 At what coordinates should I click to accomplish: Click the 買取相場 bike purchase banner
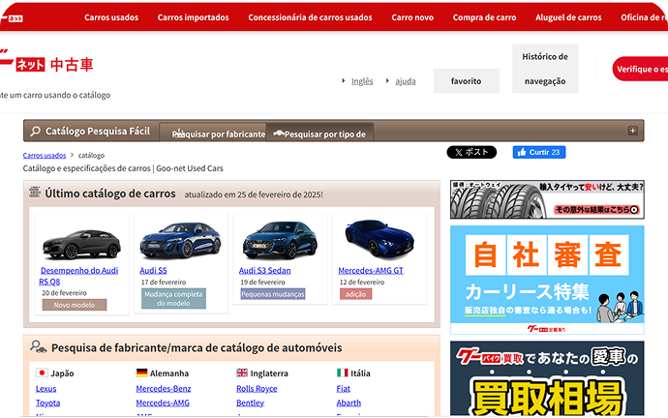coord(547,378)
